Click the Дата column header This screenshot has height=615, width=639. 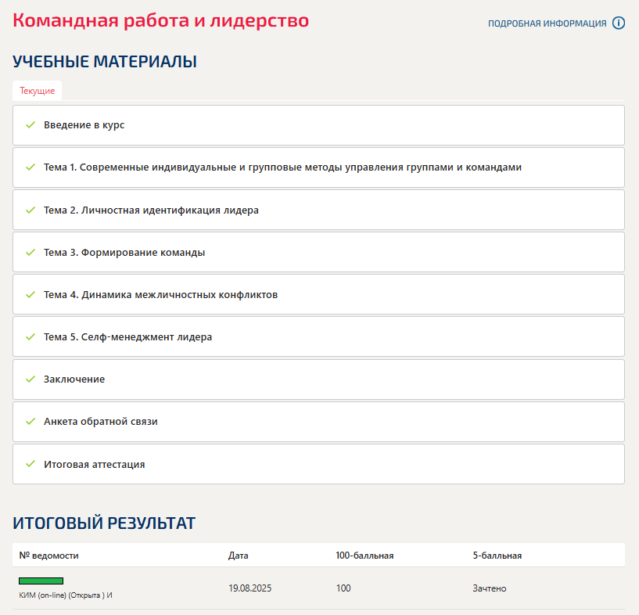pyautogui.click(x=239, y=556)
